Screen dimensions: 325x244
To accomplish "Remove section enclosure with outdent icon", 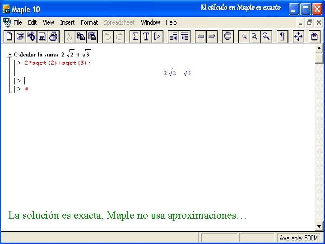I will point(173,37).
